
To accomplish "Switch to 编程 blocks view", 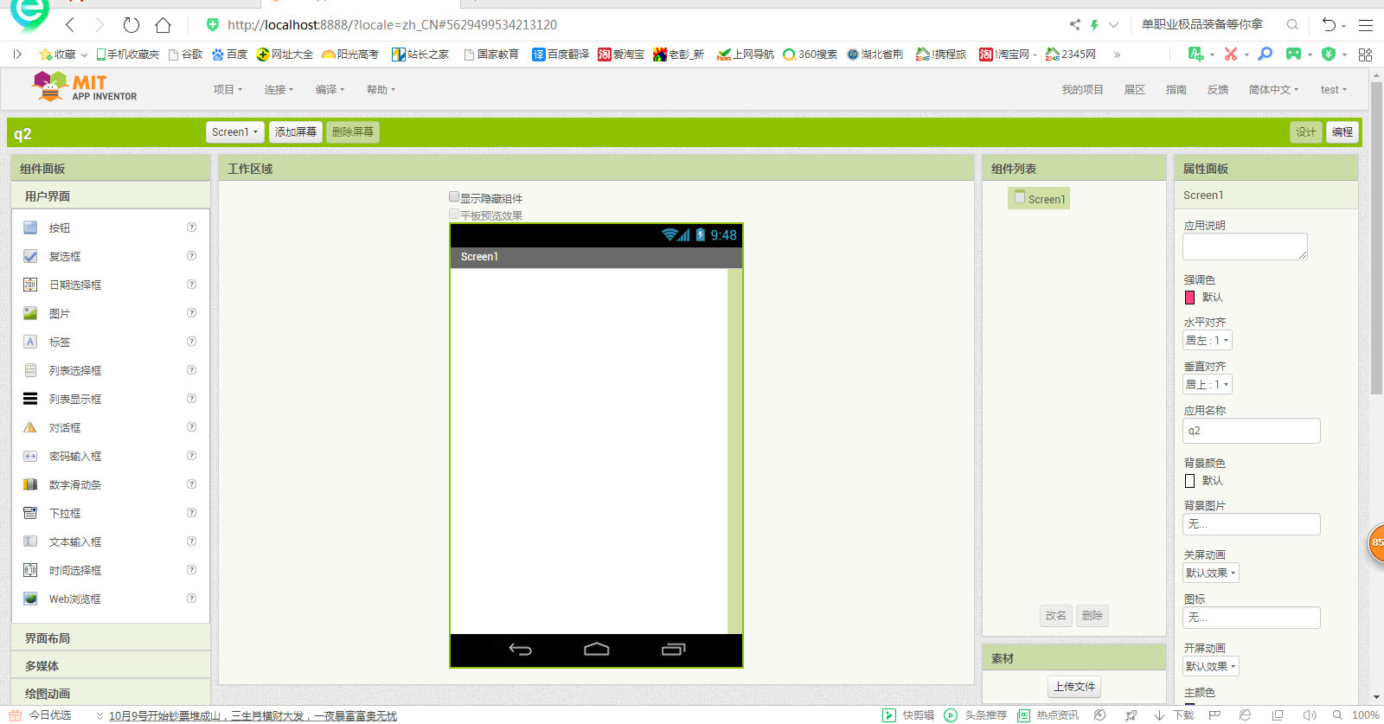I will (x=1342, y=131).
